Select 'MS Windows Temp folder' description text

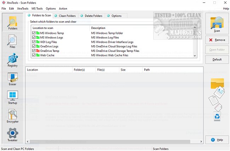[x=107, y=33]
